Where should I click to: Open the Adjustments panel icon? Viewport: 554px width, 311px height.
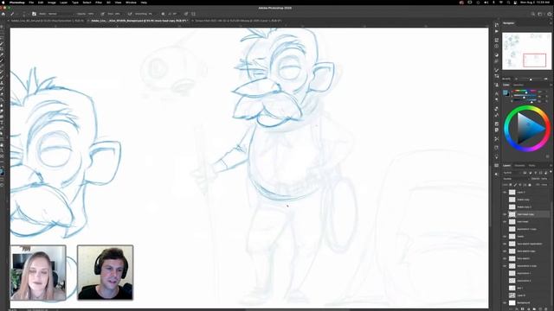496,54
